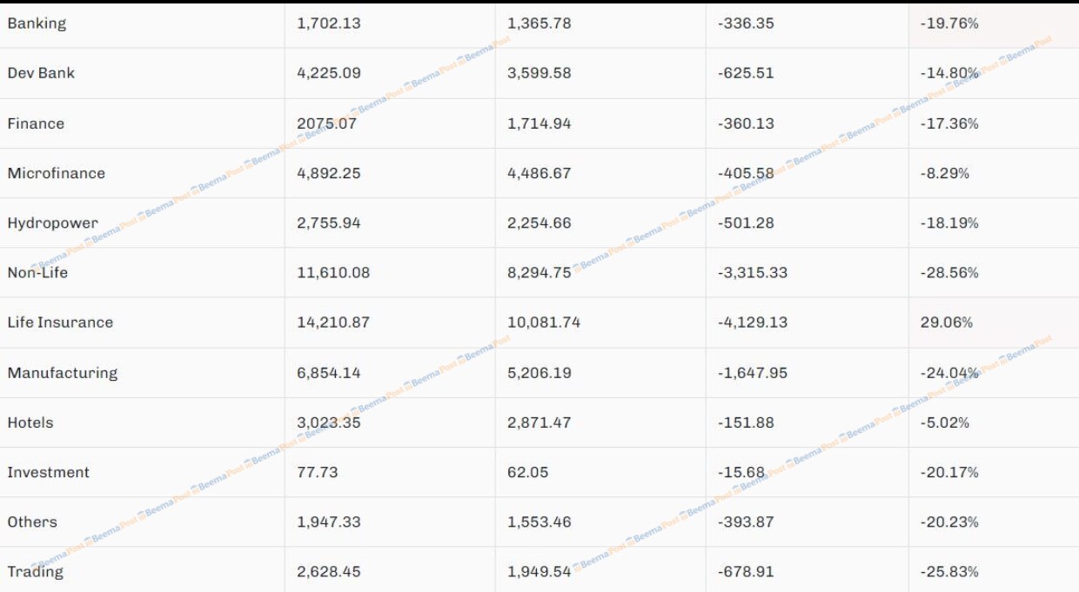
Task: Click the Hotels row label
Action: point(30,422)
